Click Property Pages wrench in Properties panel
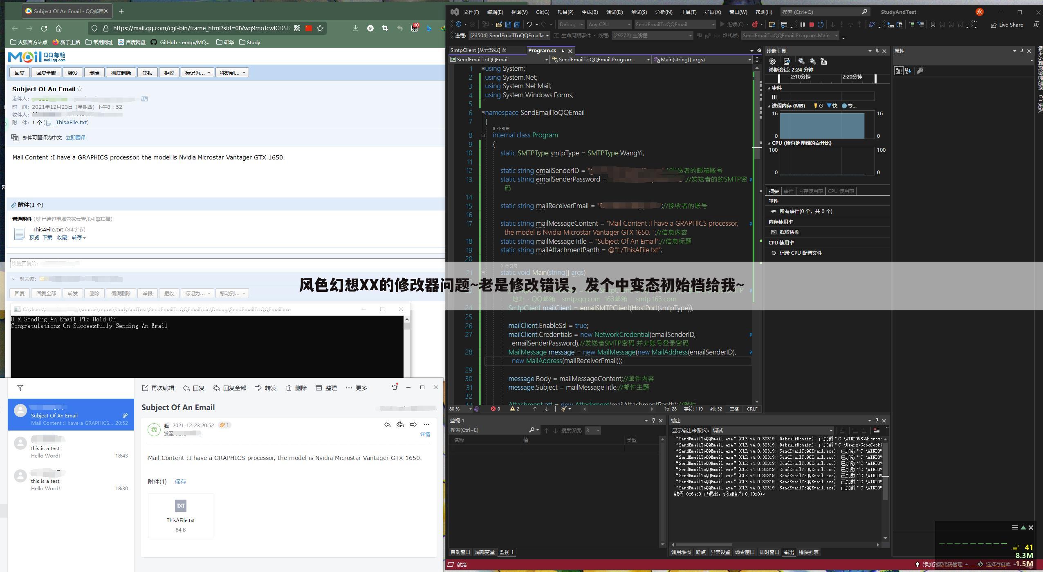This screenshot has width=1043, height=572. 920,71
